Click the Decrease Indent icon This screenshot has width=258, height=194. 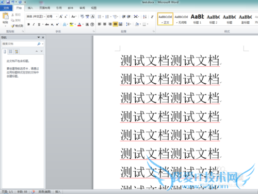tap(124, 17)
